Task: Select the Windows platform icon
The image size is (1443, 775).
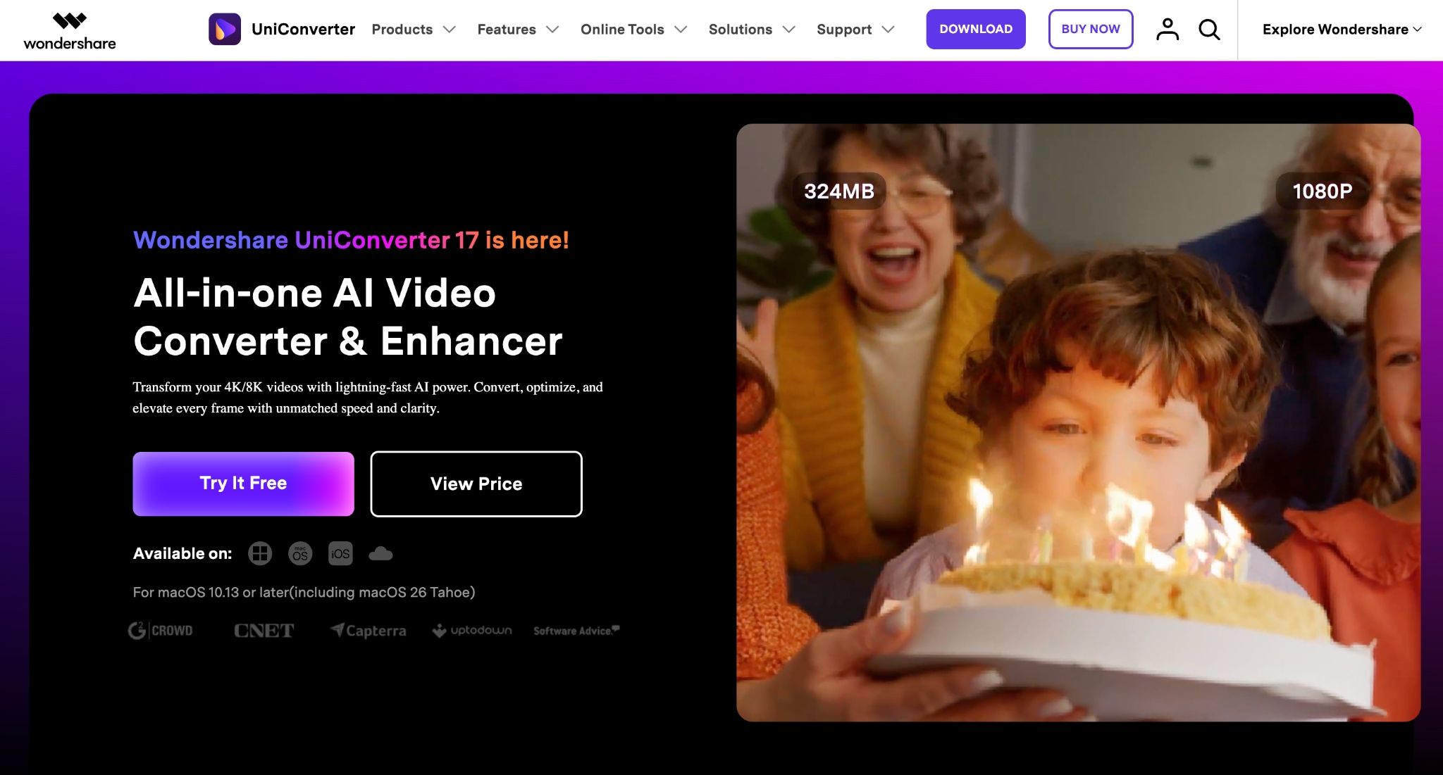Action: (260, 554)
